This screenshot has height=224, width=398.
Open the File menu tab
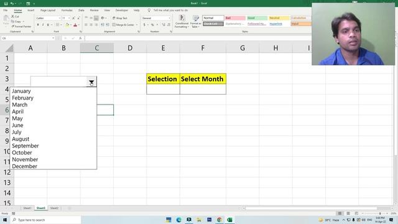(x=6, y=10)
